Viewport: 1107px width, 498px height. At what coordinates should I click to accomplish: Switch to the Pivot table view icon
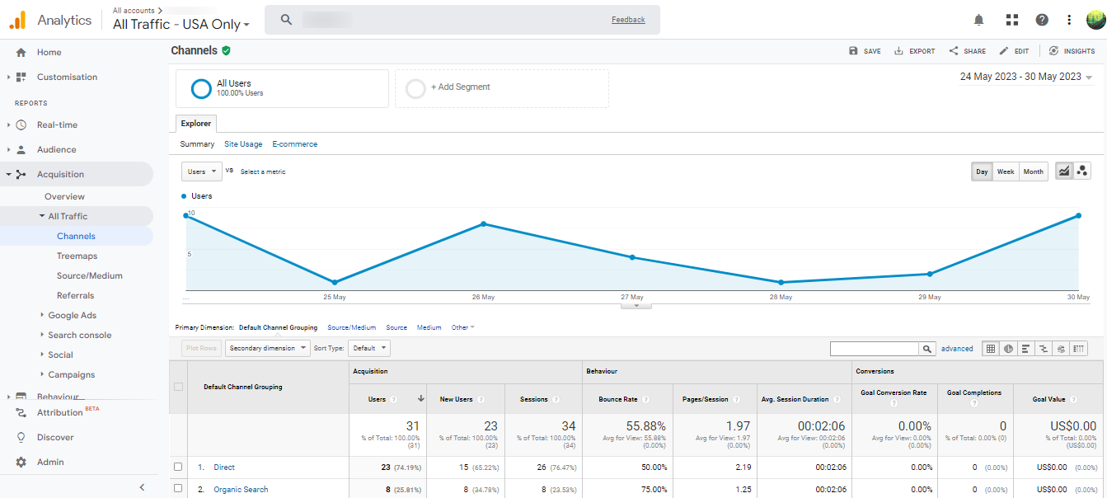[1078, 349]
